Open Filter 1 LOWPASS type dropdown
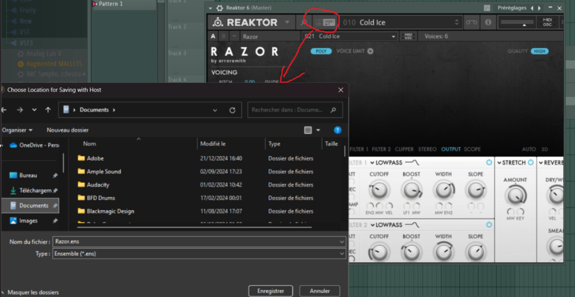The image size is (575, 297). 386,162
